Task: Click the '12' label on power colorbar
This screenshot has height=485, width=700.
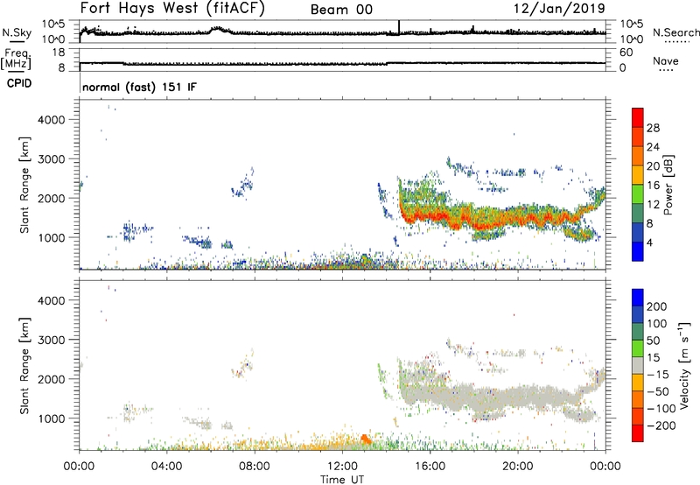Action: pos(653,205)
